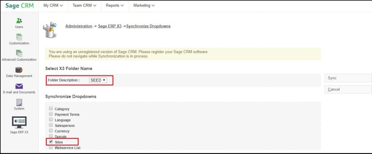Tick the Salesperson checkbox

tap(51, 125)
